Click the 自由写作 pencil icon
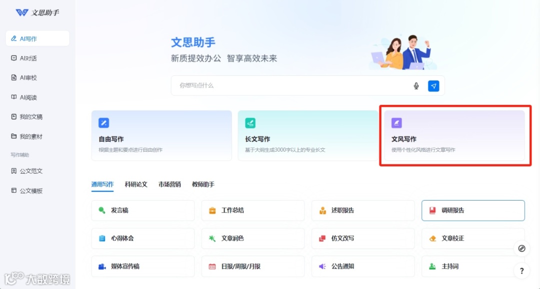The image size is (540, 289). [x=103, y=123]
